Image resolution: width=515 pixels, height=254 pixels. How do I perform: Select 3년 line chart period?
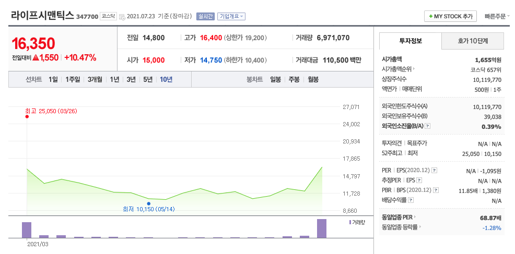coord(131,79)
